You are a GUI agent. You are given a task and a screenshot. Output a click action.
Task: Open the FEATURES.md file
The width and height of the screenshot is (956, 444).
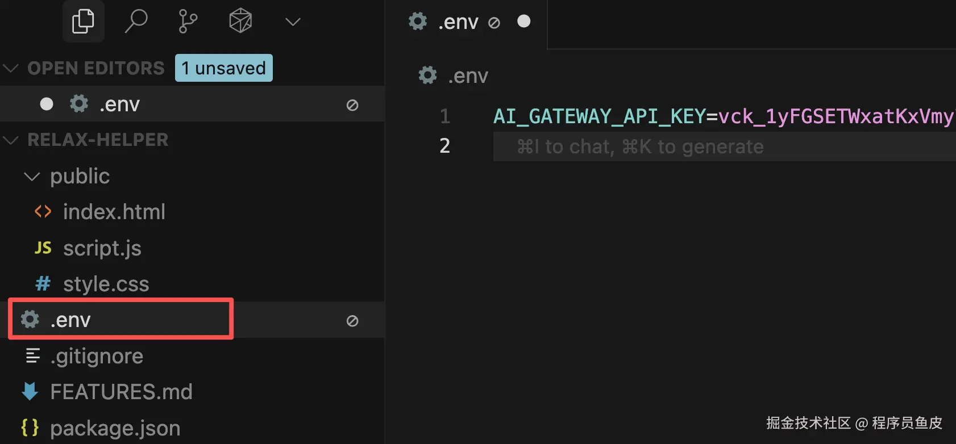click(121, 392)
